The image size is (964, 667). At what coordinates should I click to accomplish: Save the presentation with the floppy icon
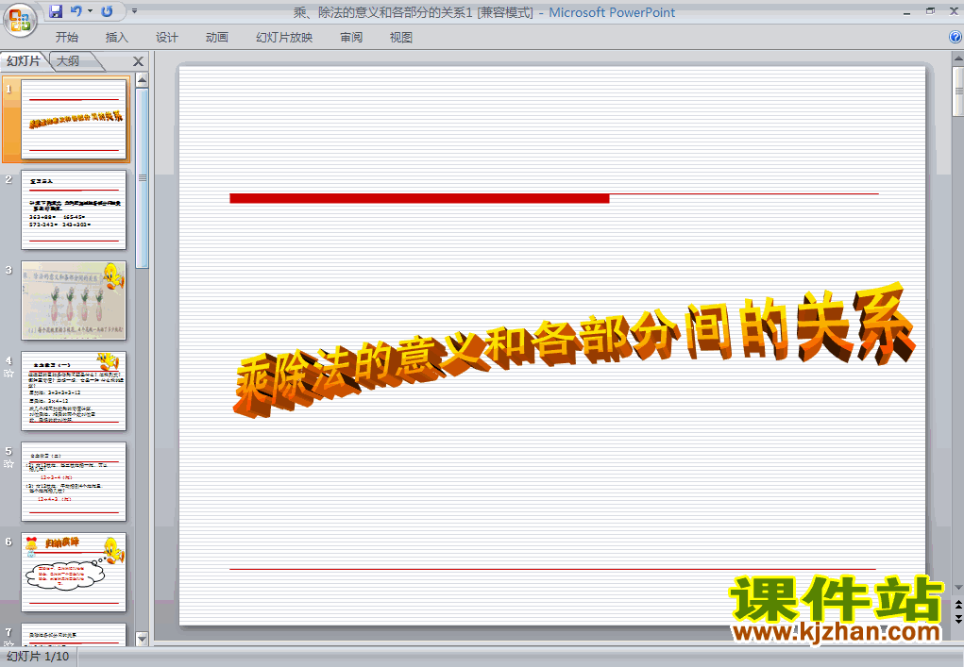click(56, 11)
